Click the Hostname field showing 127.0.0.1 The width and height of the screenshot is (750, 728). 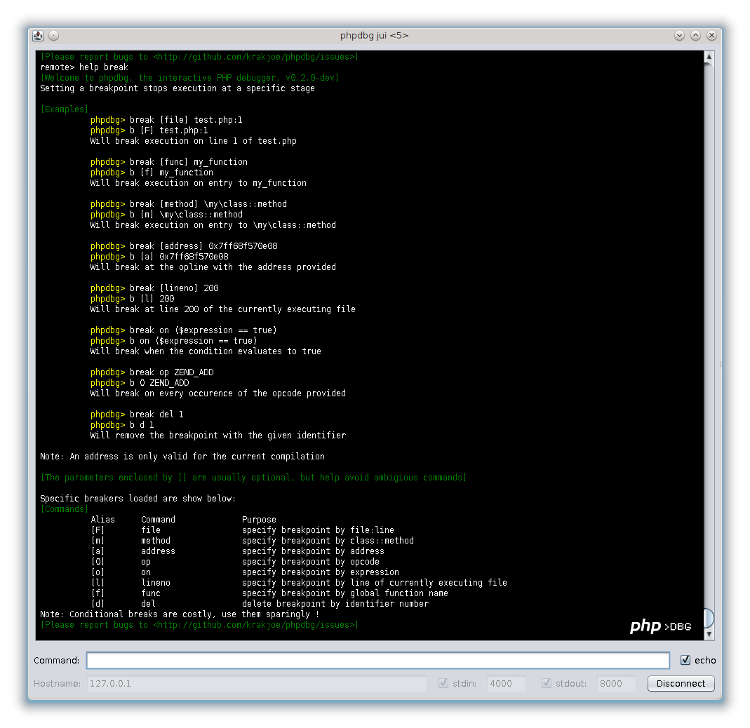[256, 684]
